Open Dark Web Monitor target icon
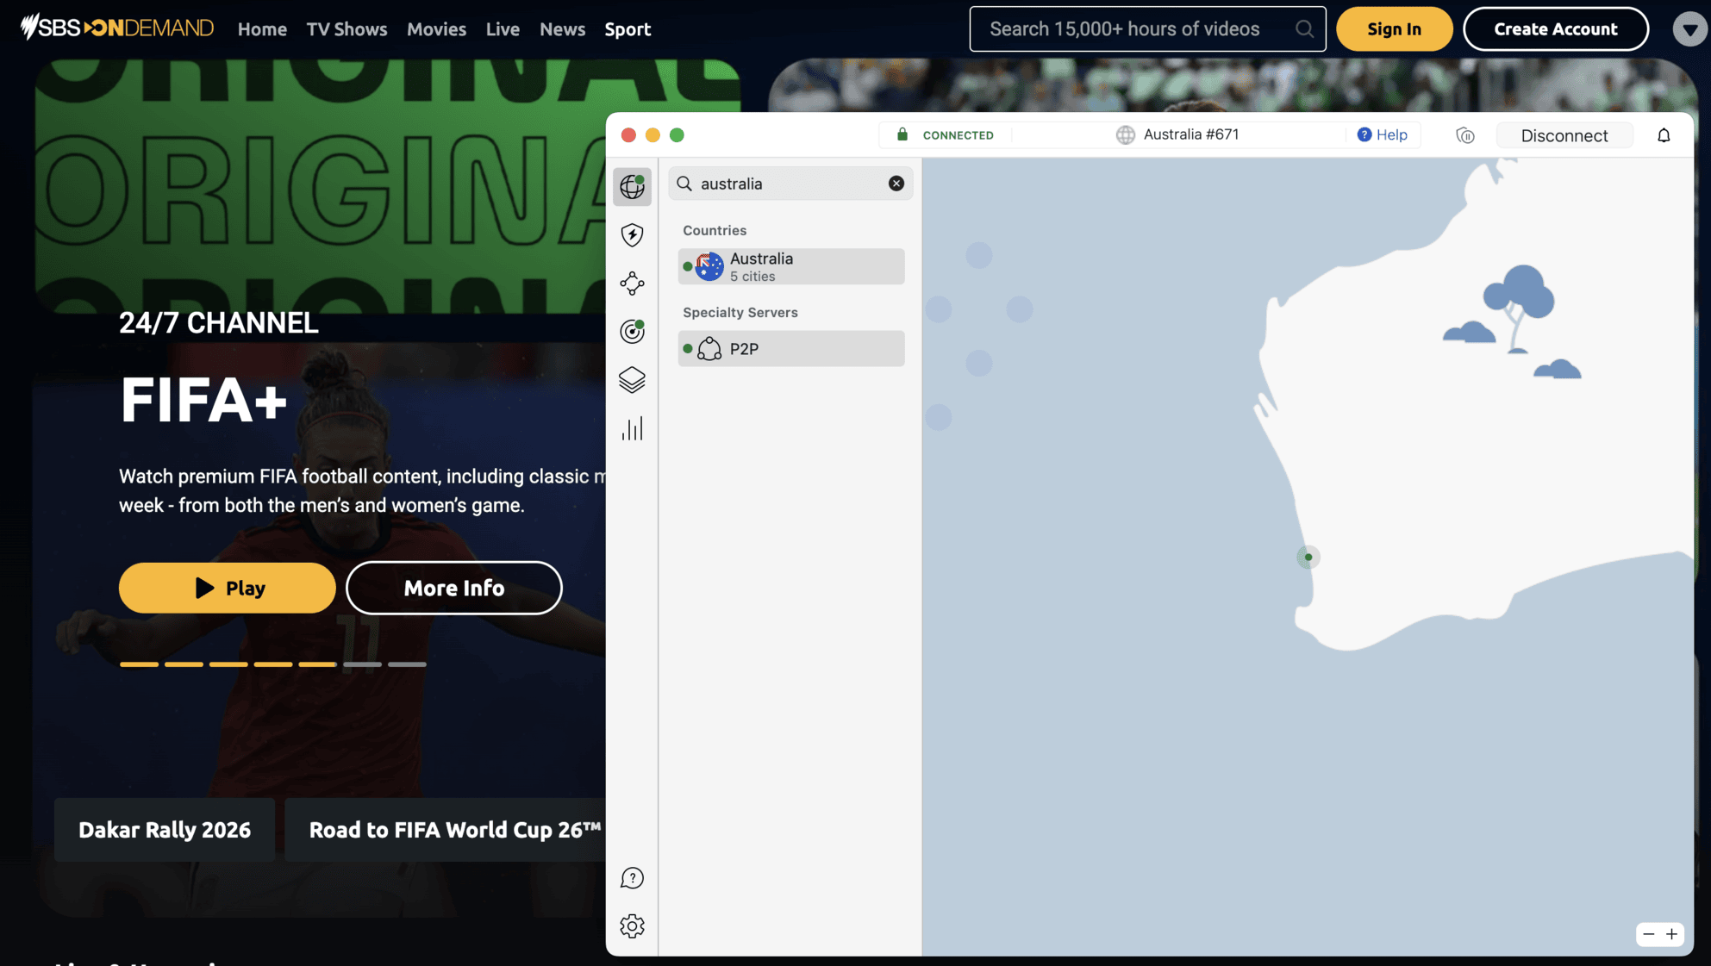Image resolution: width=1711 pixels, height=966 pixels. [632, 332]
